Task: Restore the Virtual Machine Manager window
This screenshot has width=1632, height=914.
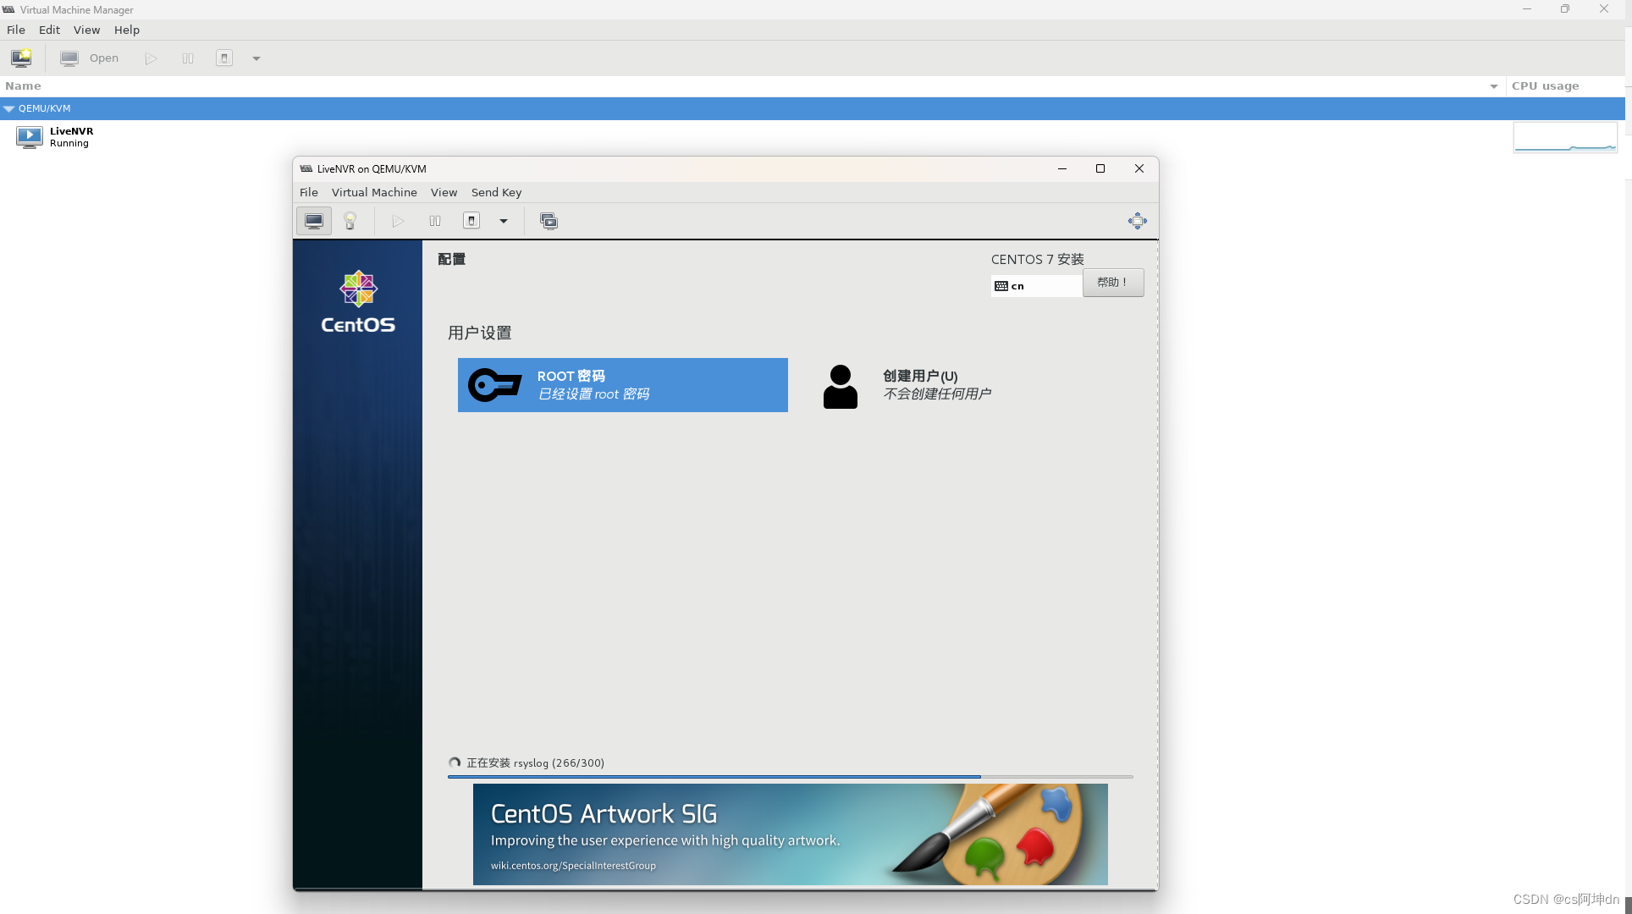Action: click(1565, 9)
